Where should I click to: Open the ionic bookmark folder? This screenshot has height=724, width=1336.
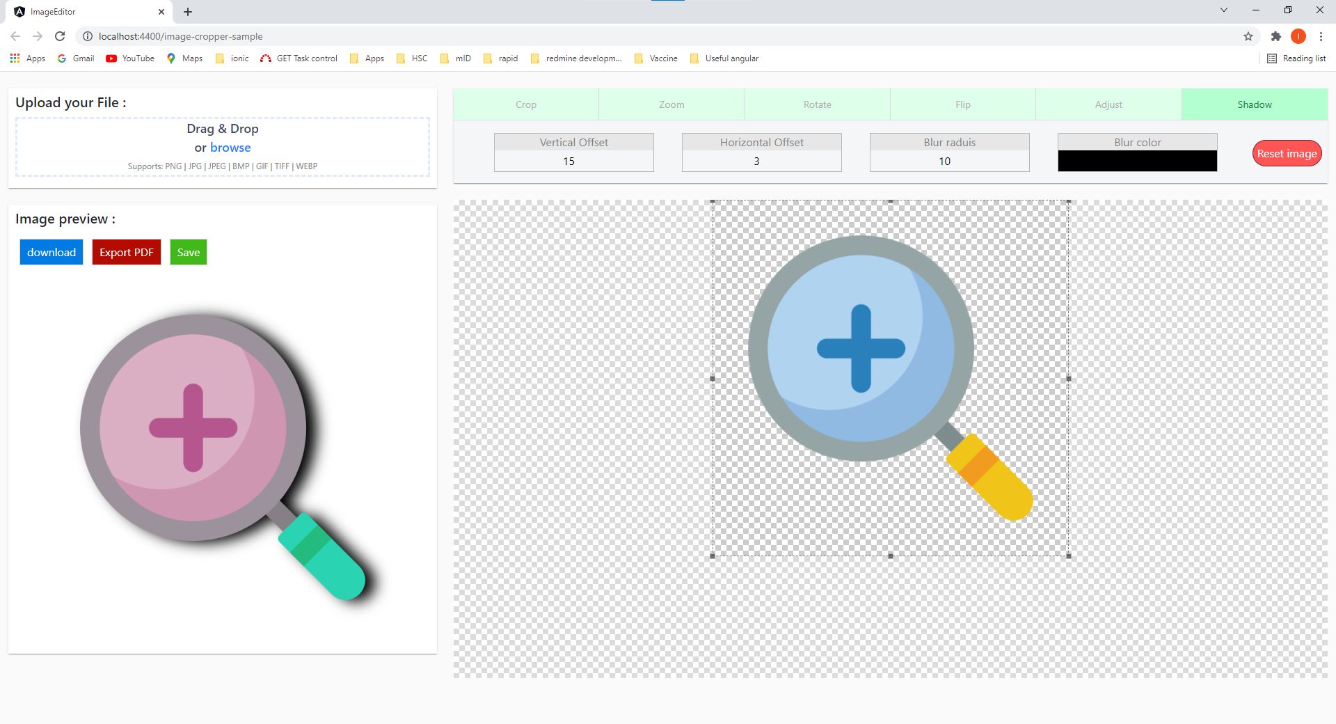[x=232, y=58]
